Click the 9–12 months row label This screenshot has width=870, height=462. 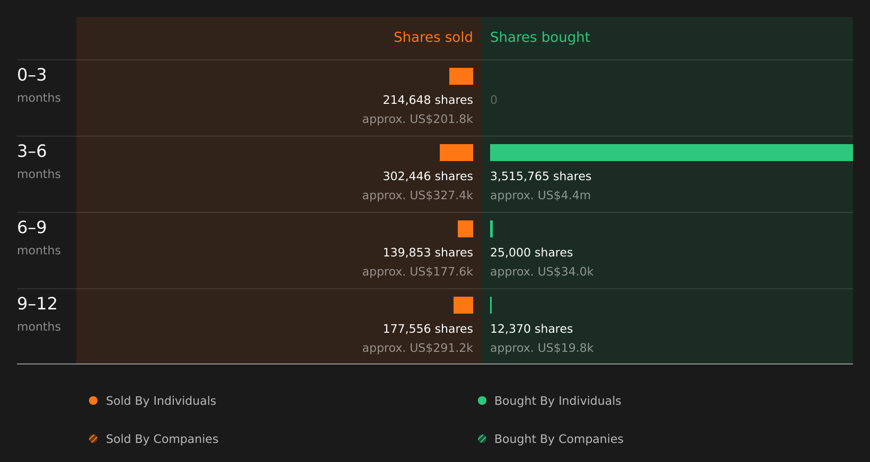pyautogui.click(x=39, y=314)
